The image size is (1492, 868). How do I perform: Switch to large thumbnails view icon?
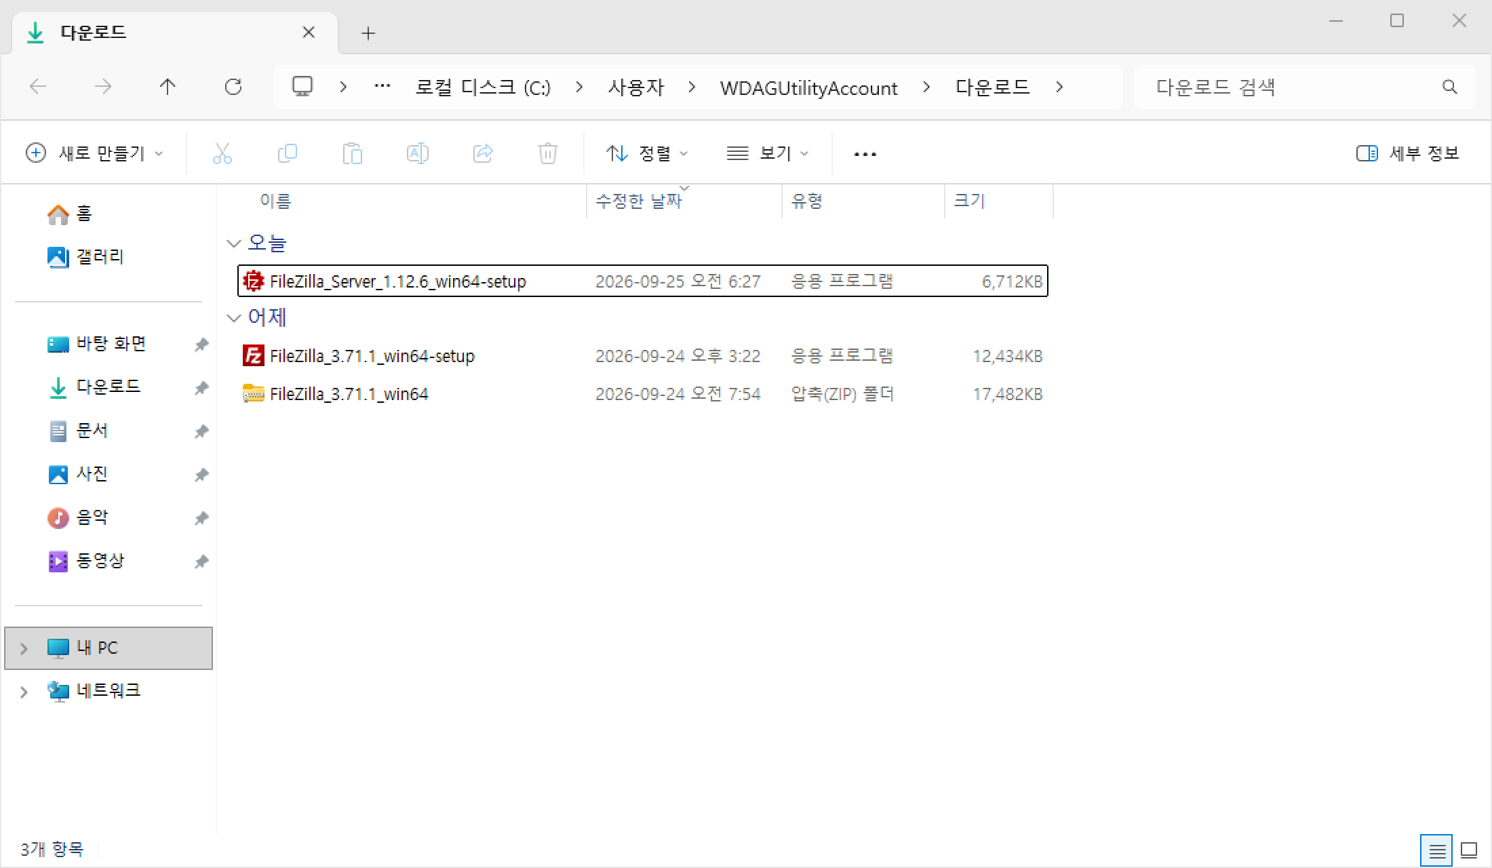click(1469, 850)
